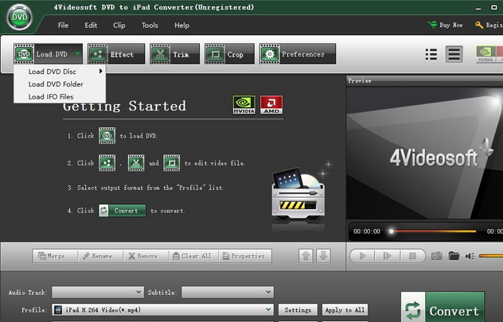Image resolution: width=503 pixels, height=322 pixels.
Task: Open the File menu
Action: point(63,25)
